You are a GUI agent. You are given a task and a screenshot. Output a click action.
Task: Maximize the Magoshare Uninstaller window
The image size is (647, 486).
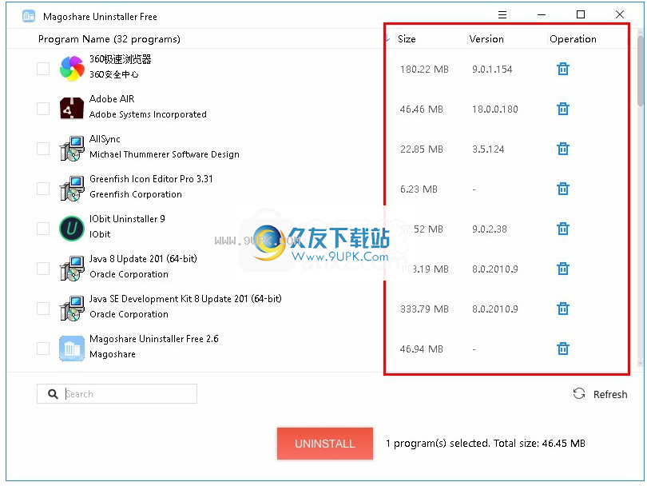581,15
